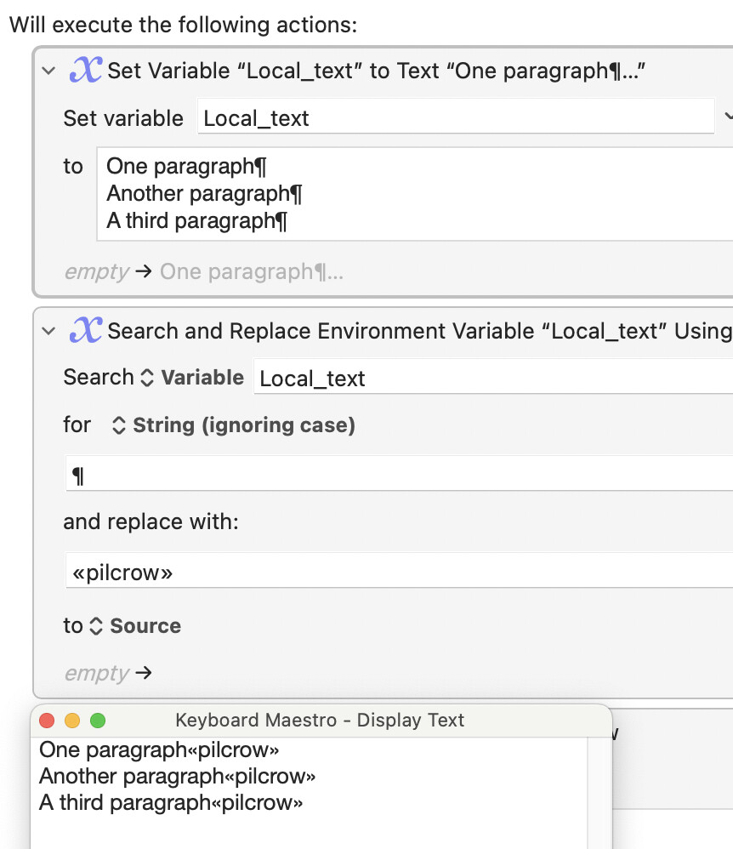Click the search string field containing ¶
Image resolution: width=733 pixels, height=849 pixels.
399,474
